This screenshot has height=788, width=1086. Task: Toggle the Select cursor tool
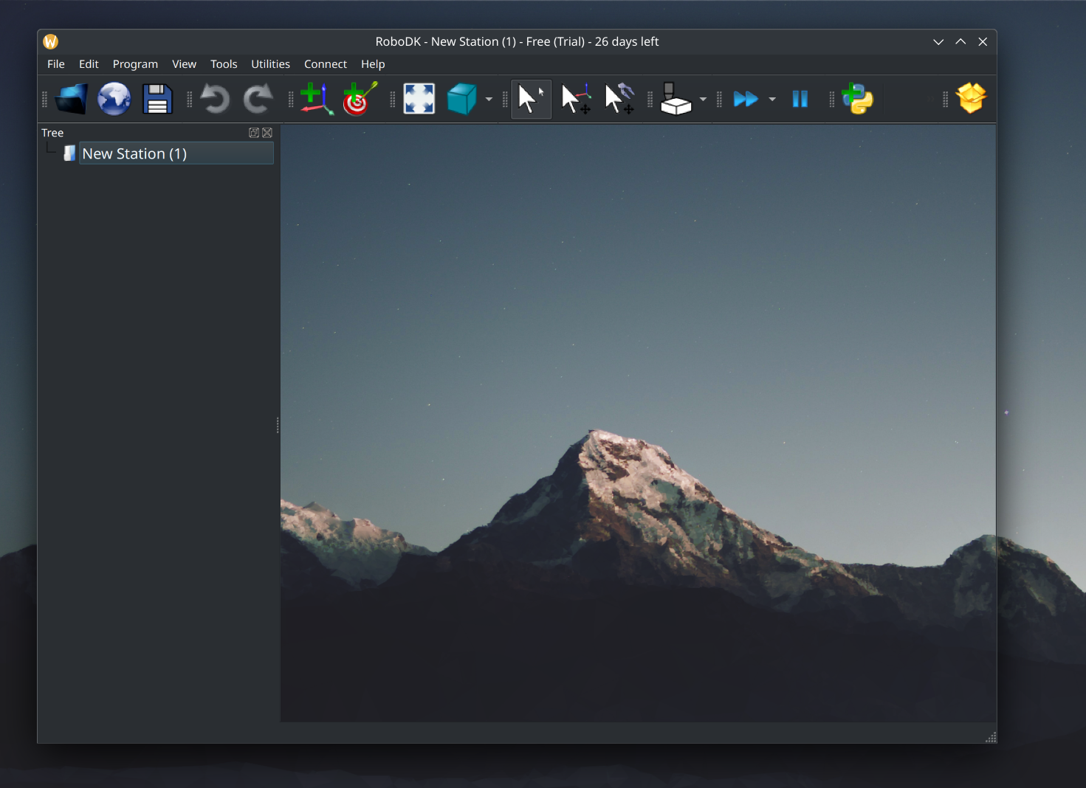pos(531,99)
